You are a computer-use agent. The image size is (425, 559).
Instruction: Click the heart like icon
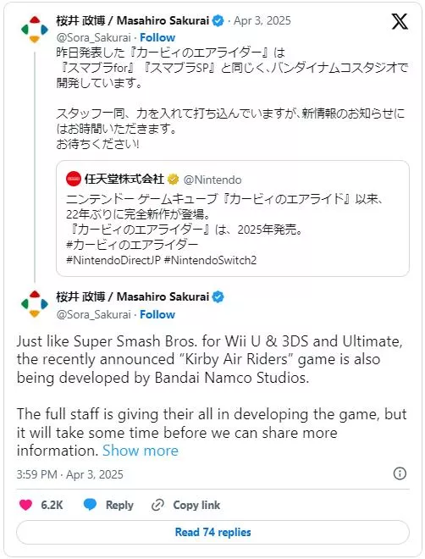click(25, 505)
